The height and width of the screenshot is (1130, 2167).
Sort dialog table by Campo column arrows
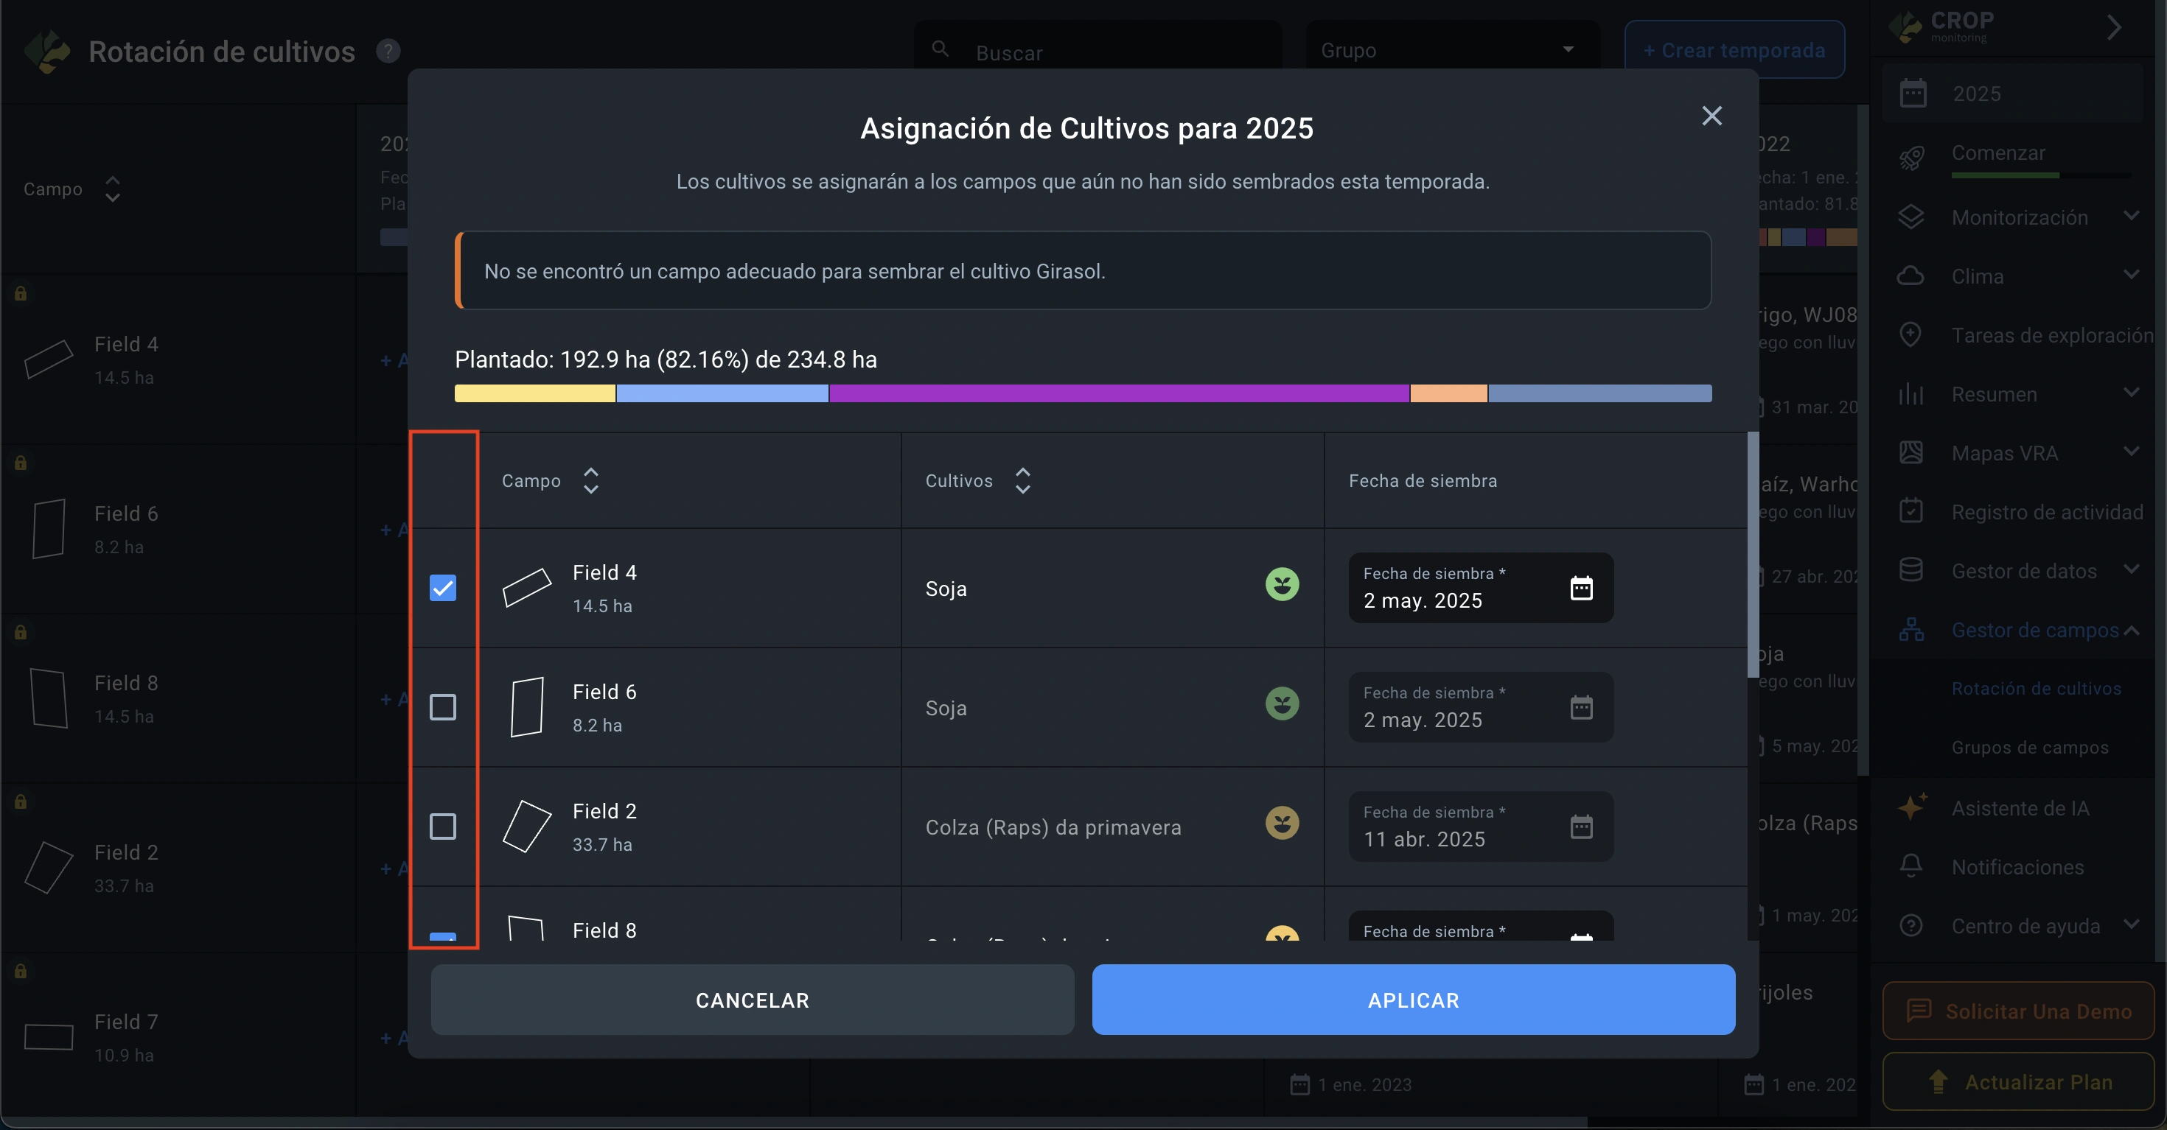(x=590, y=481)
